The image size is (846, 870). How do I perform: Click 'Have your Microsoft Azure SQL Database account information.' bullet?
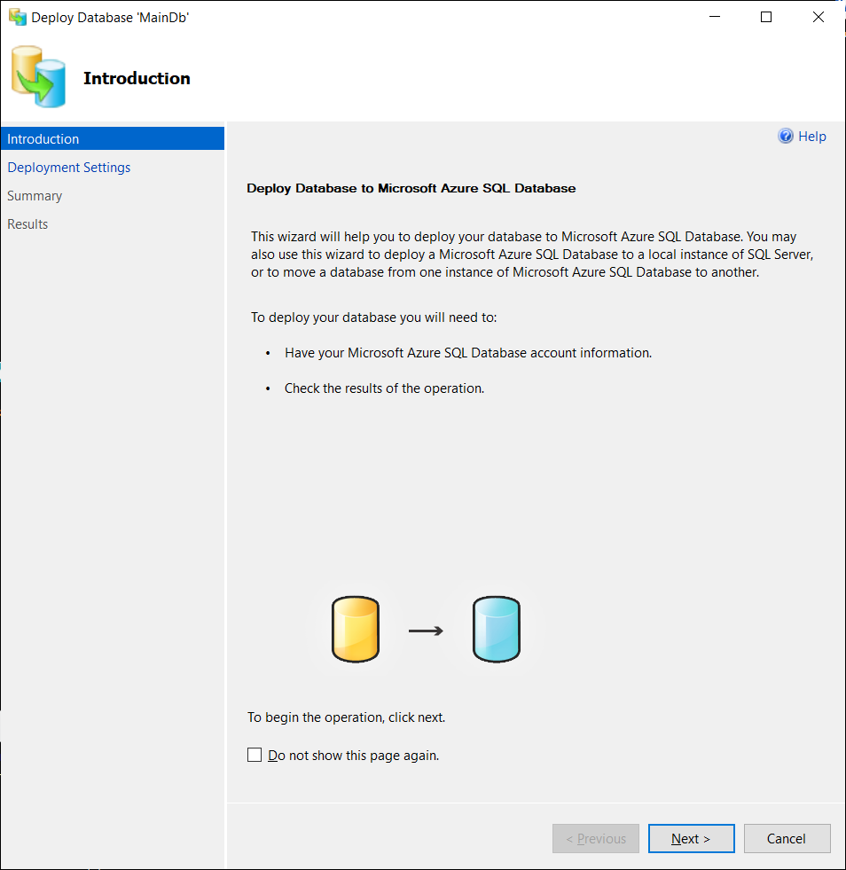pyautogui.click(x=468, y=353)
